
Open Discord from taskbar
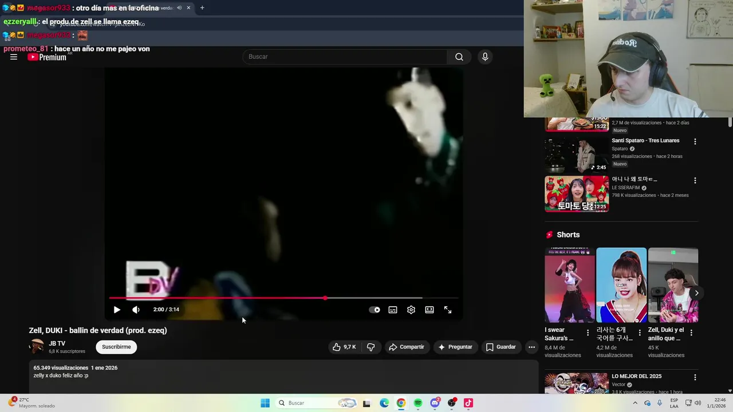point(435,403)
